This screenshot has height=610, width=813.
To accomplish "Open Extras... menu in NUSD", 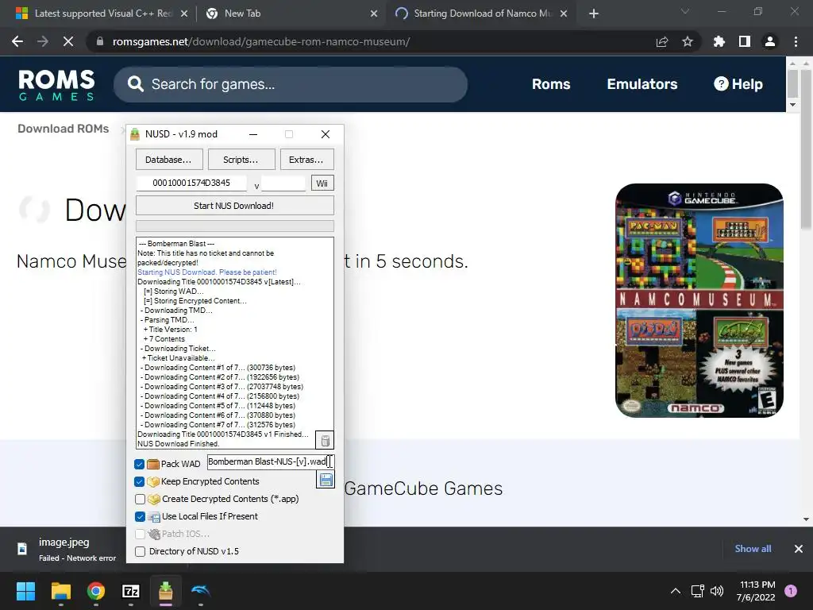I will 306,160.
